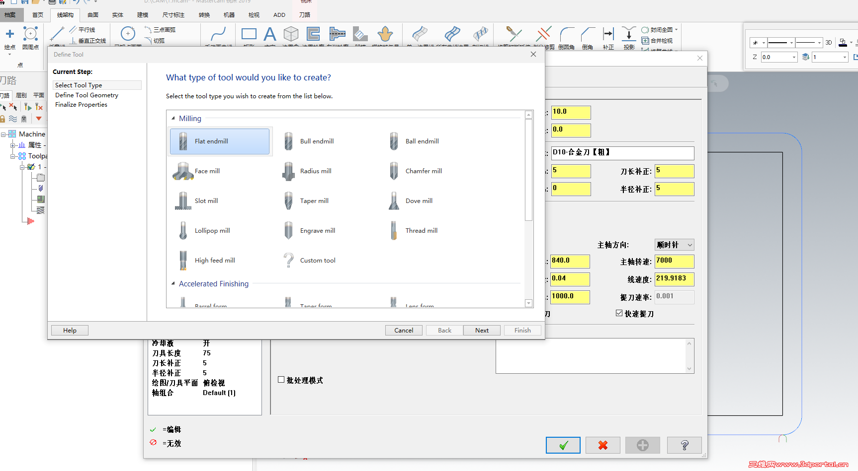The height and width of the screenshot is (471, 858).
Task: Open the 刀路 ribbon tab
Action: (305, 15)
